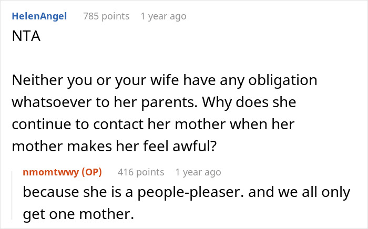Open HelenAngel's user profile link

click(39, 16)
